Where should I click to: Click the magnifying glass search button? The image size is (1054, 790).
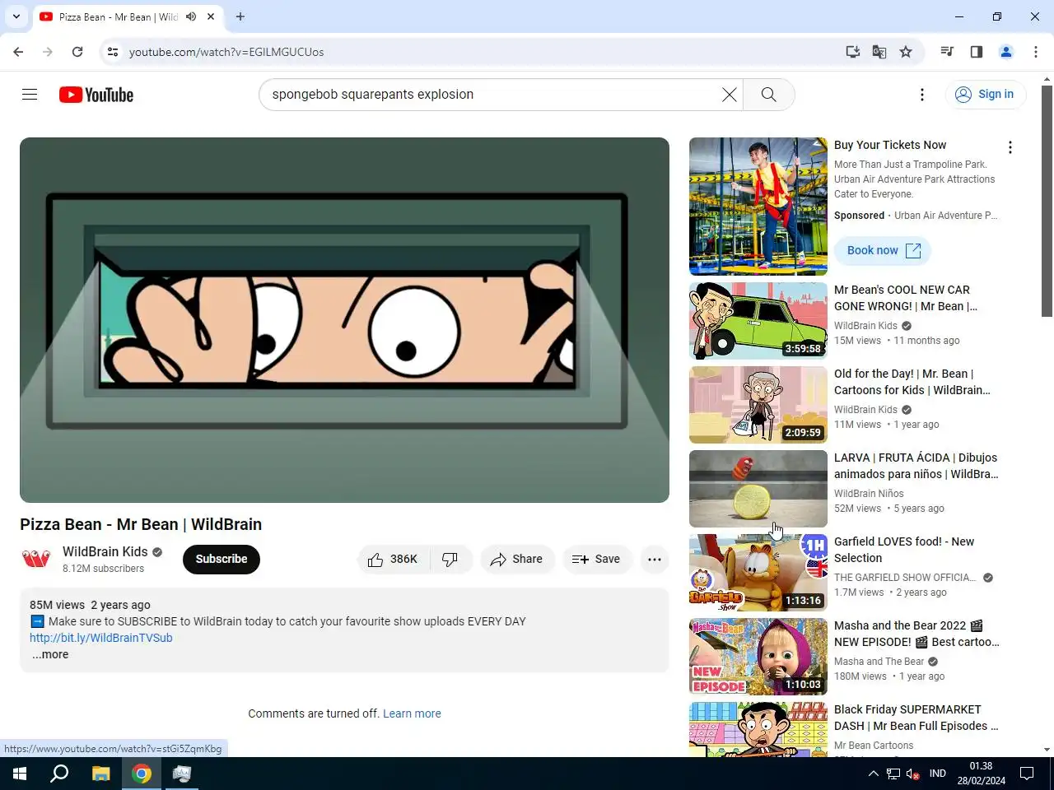coord(768,95)
